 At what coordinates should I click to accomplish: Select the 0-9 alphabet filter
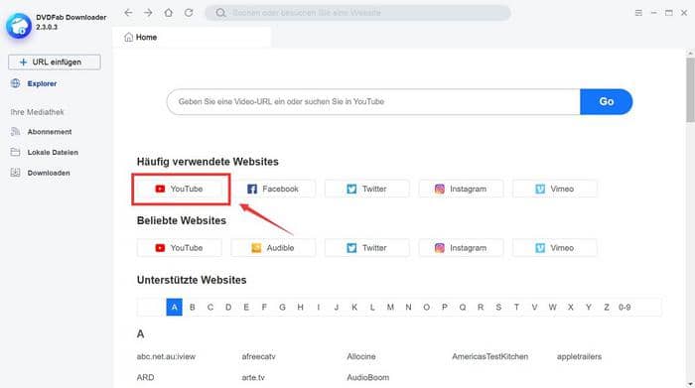click(625, 307)
